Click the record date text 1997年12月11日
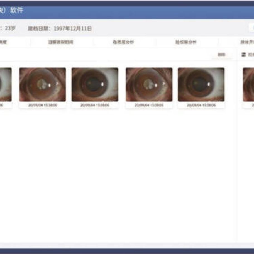254x254 pixels. pyautogui.click(x=73, y=28)
